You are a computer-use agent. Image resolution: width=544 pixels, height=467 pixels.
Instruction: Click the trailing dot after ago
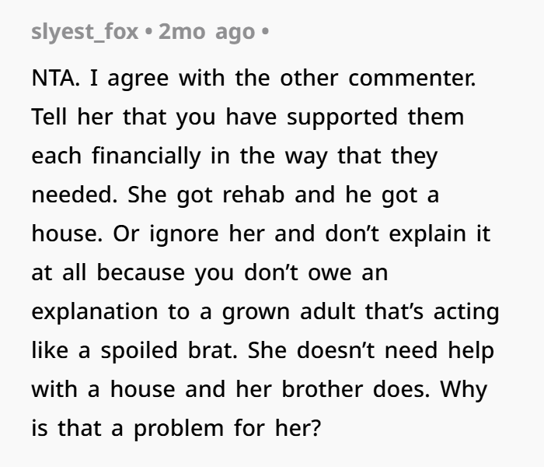coord(266,32)
